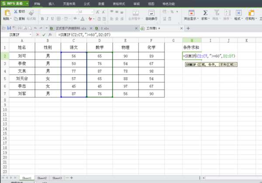262x183 pixels.
Task: Click the Auto Wrap text icon
Action: click(152, 13)
